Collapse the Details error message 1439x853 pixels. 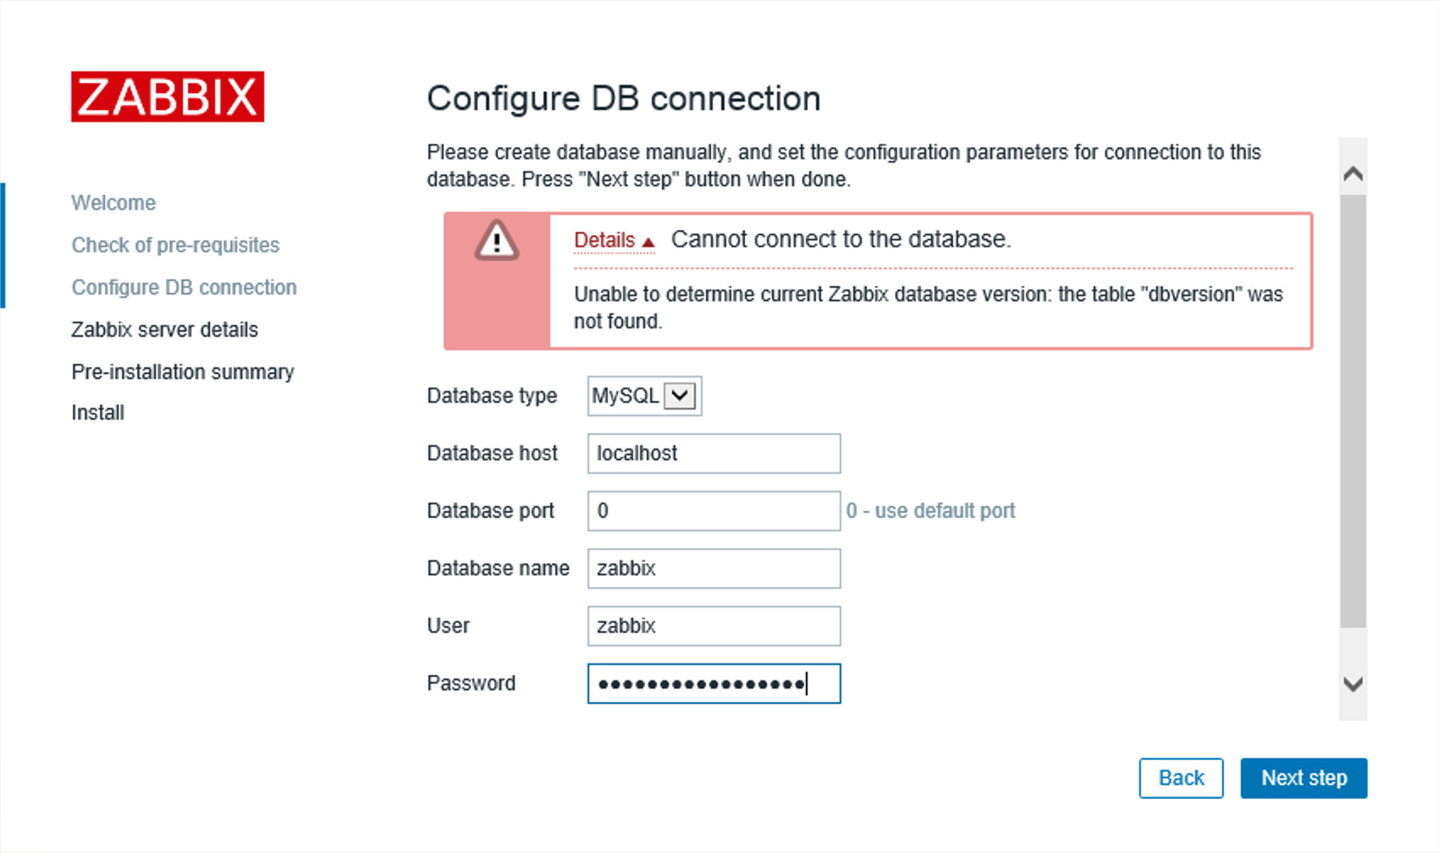pyautogui.click(x=604, y=239)
